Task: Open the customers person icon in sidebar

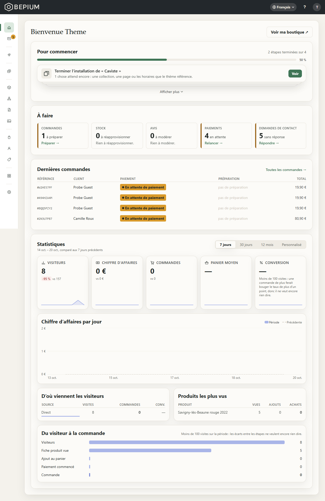Action: 9,148
